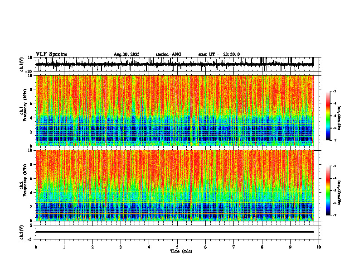Click the "5" tick on the time axis
The height and width of the screenshot is (277, 359).
click(x=177, y=247)
